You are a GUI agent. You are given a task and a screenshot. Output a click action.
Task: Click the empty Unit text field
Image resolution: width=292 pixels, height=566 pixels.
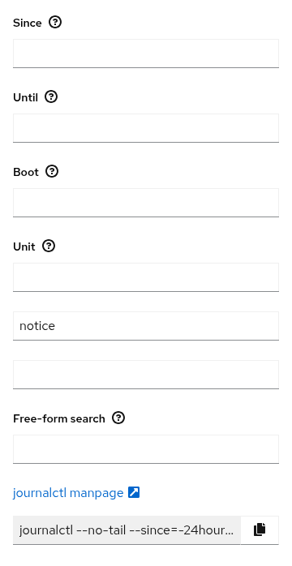click(146, 277)
